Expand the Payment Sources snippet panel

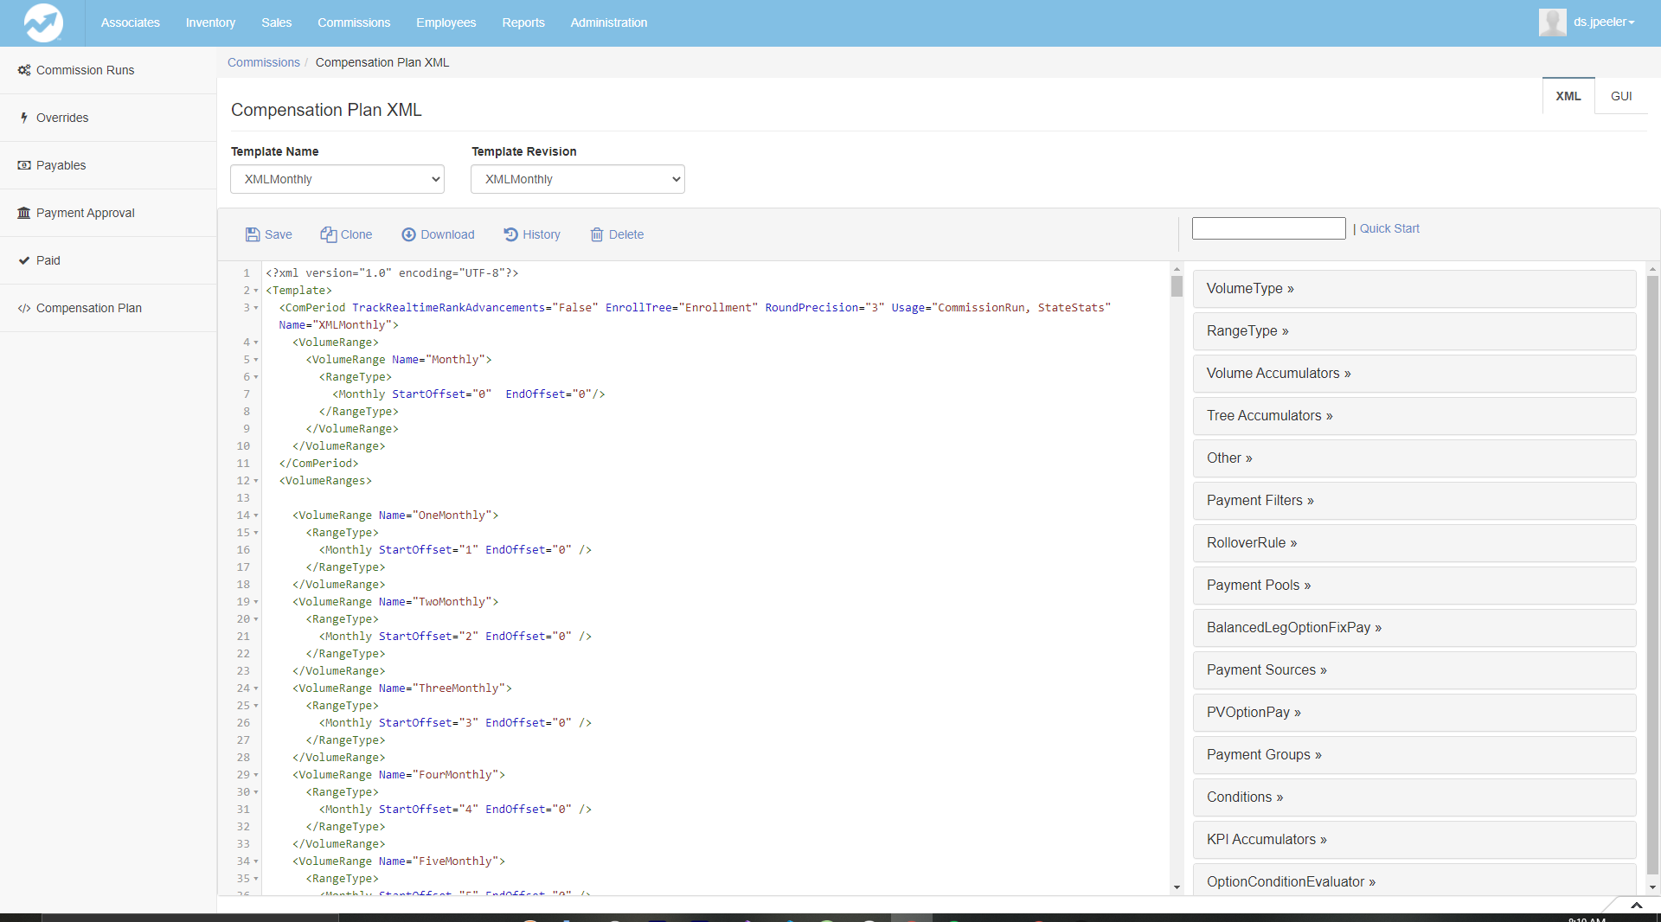[x=1414, y=670]
